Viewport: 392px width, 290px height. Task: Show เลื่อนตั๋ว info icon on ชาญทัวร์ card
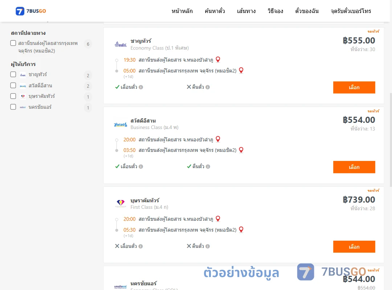(x=141, y=87)
